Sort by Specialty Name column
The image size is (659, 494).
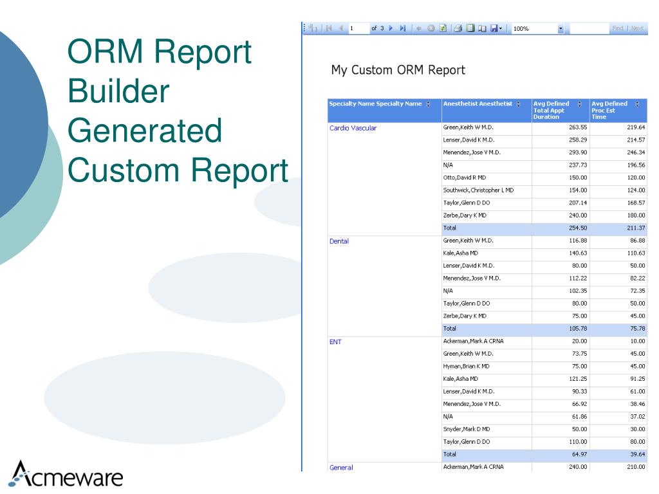(428, 104)
